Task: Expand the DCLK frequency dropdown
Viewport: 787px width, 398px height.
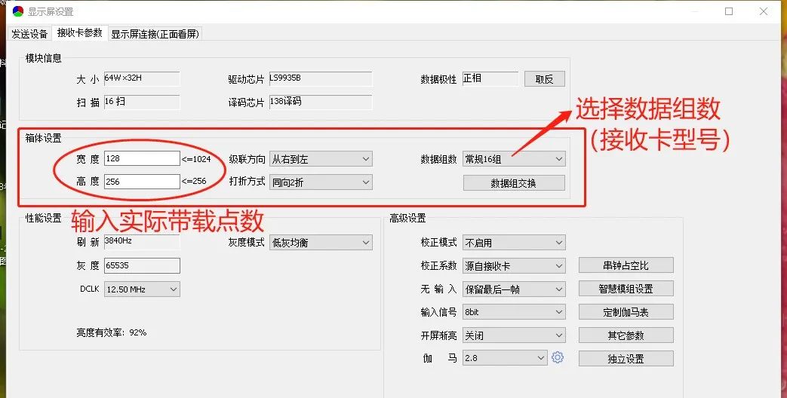Action: [142, 289]
